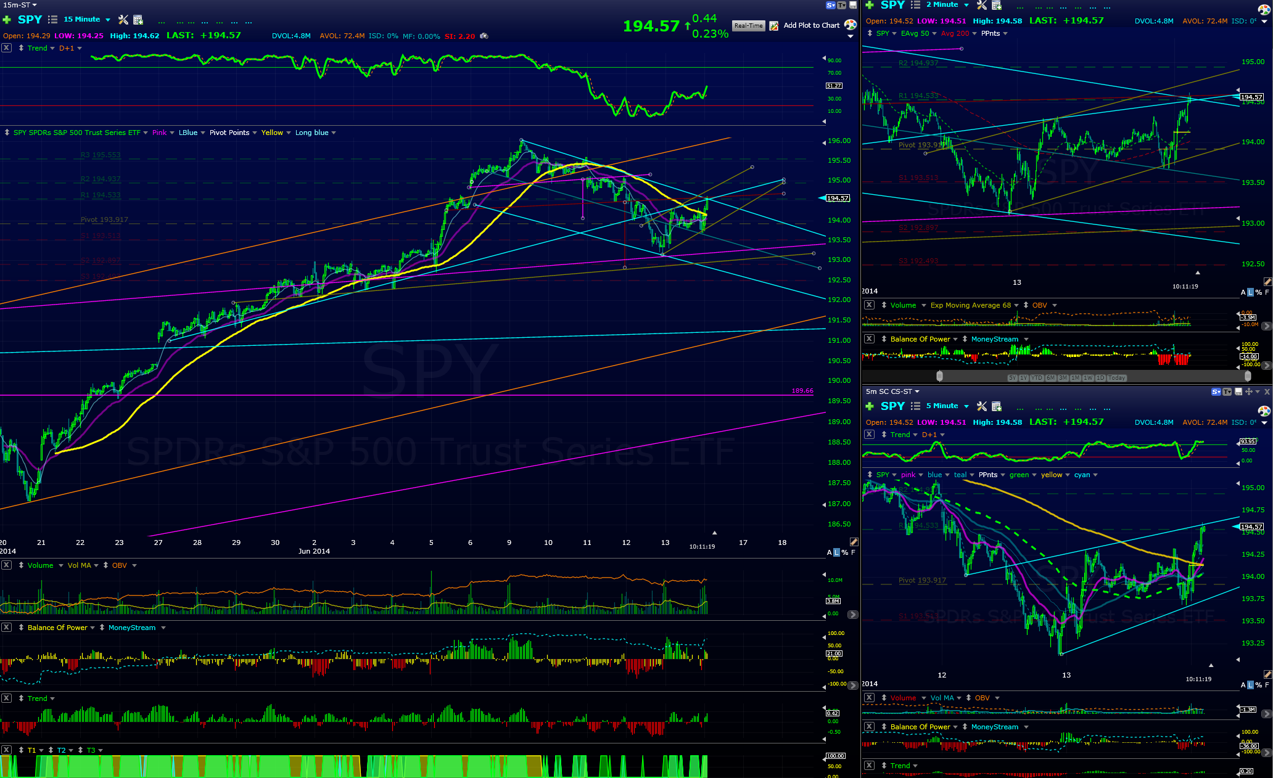Image resolution: width=1273 pixels, height=778 pixels.
Task: Close Volume pane in 15-minute chart
Action: pyautogui.click(x=6, y=565)
